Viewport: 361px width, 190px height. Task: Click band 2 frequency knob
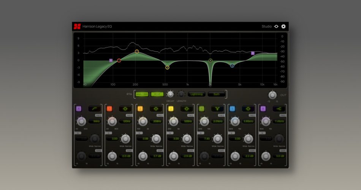point(143,121)
